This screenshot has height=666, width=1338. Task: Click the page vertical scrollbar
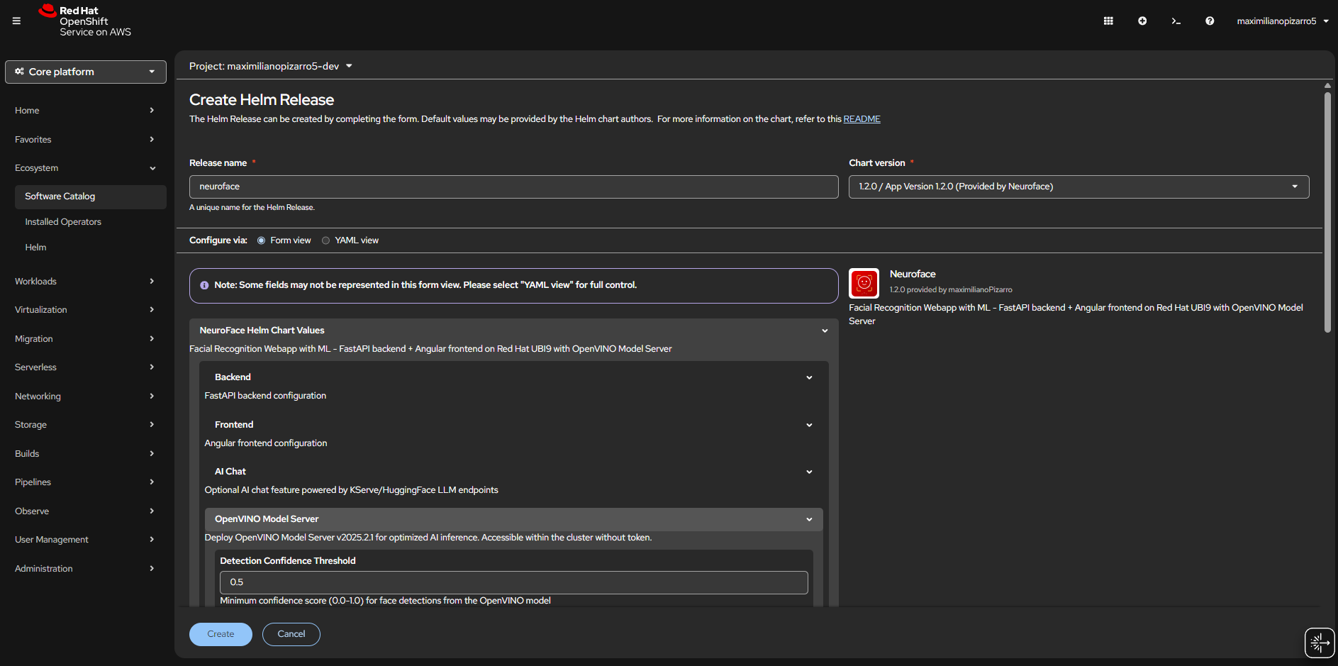1327,213
